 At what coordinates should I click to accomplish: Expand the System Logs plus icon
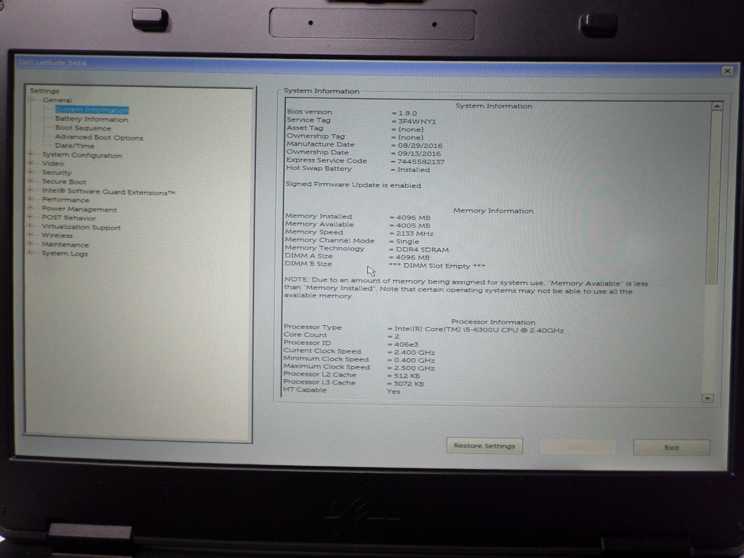[x=30, y=253]
